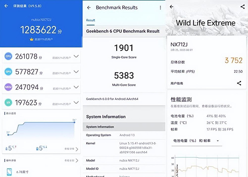This screenshot has height=177, width=248.
Task: Expand the GPU 577827 score details
Action: 76,71
